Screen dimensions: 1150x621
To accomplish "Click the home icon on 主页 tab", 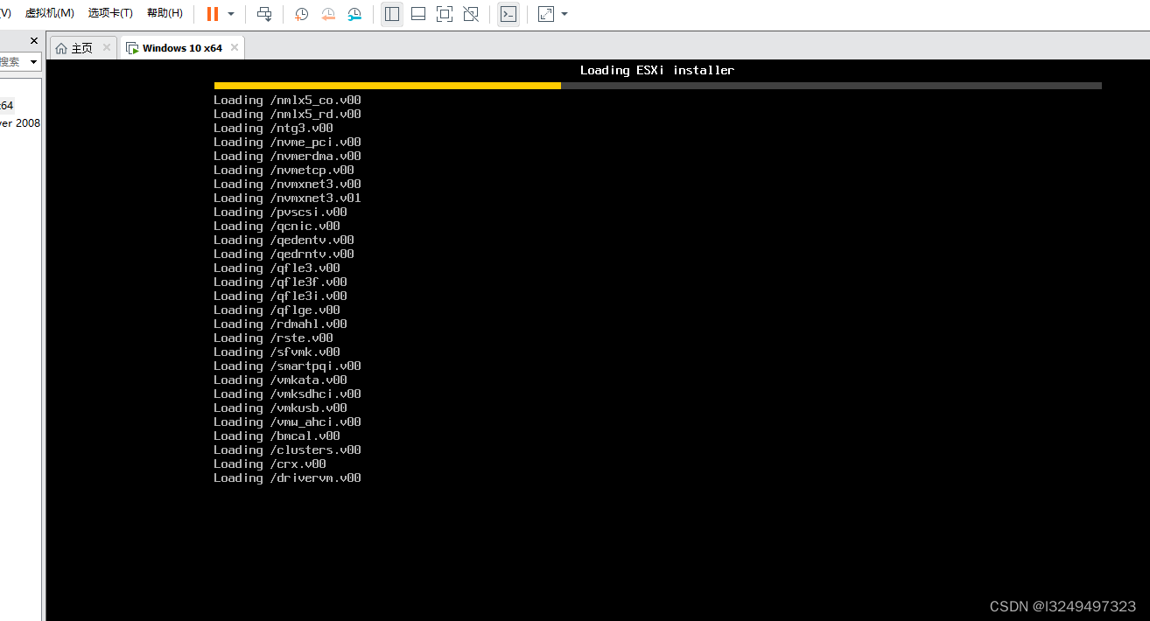I will tap(61, 48).
